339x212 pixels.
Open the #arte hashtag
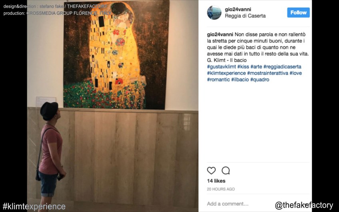coord(256,67)
